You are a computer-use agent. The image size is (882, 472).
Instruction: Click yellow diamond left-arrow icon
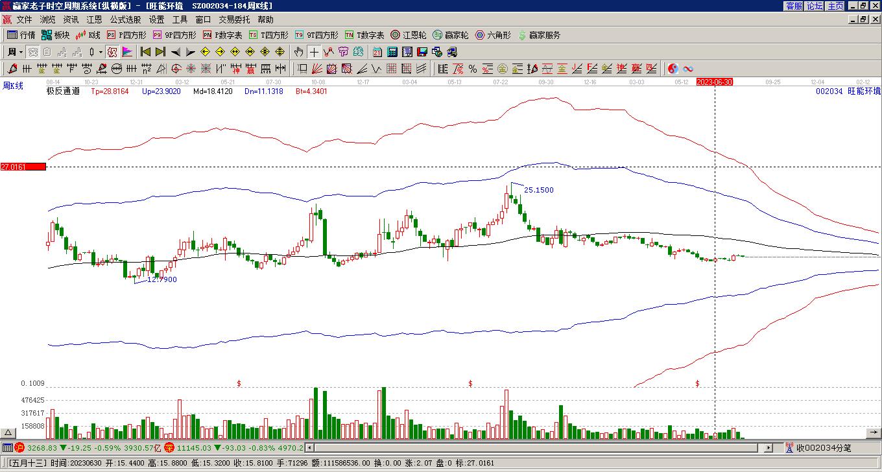click(x=206, y=52)
